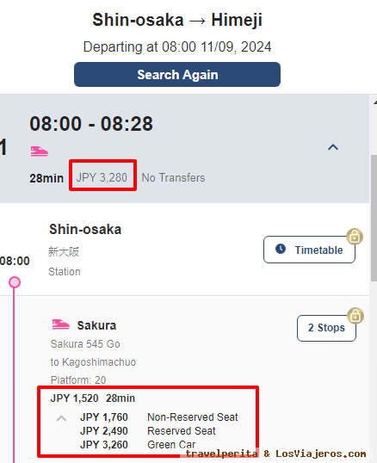The width and height of the screenshot is (377, 463).
Task: Click the scrollbar up arrow
Action: tap(374, 102)
